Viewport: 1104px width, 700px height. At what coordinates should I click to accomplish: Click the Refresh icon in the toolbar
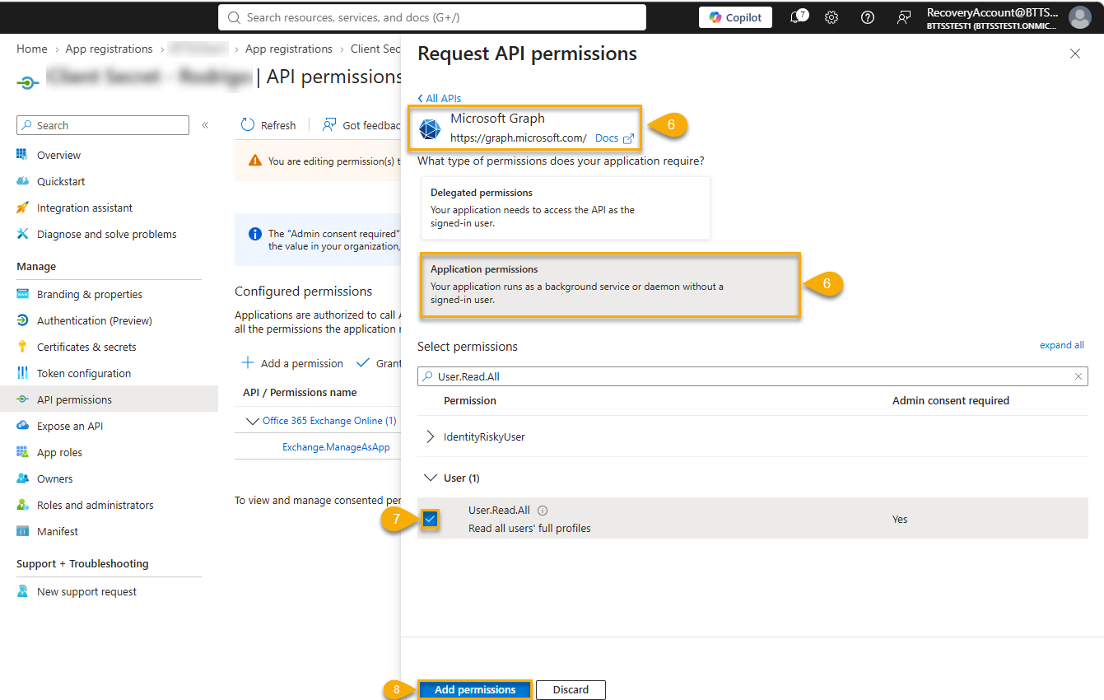(248, 125)
